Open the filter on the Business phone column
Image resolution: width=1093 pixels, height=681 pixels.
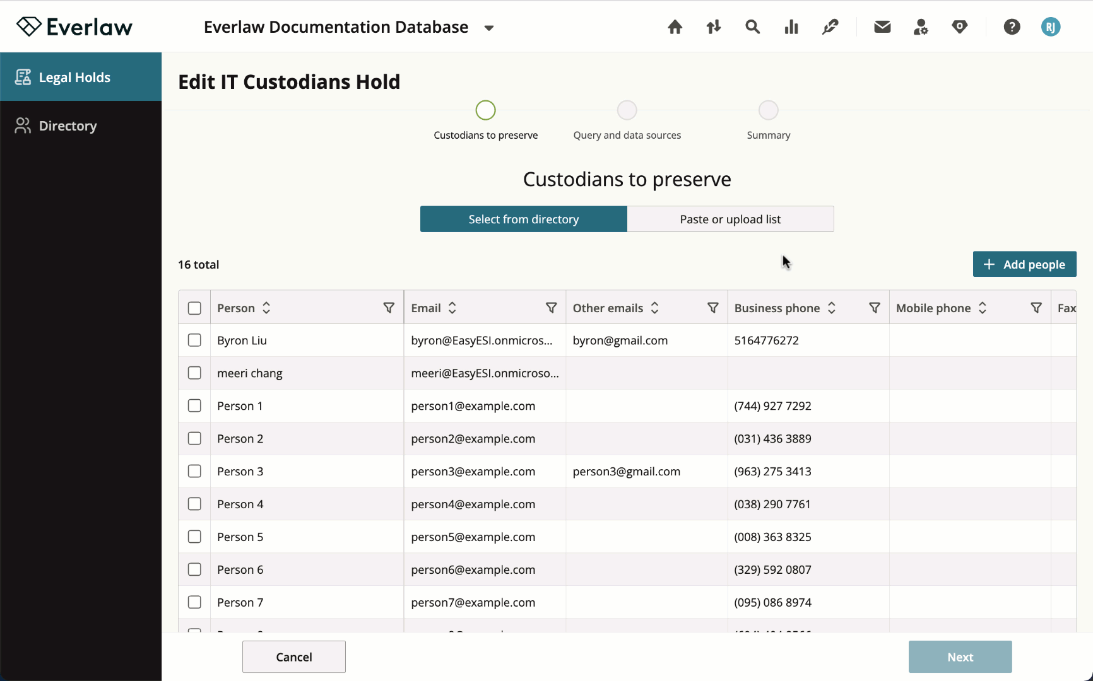click(x=875, y=308)
